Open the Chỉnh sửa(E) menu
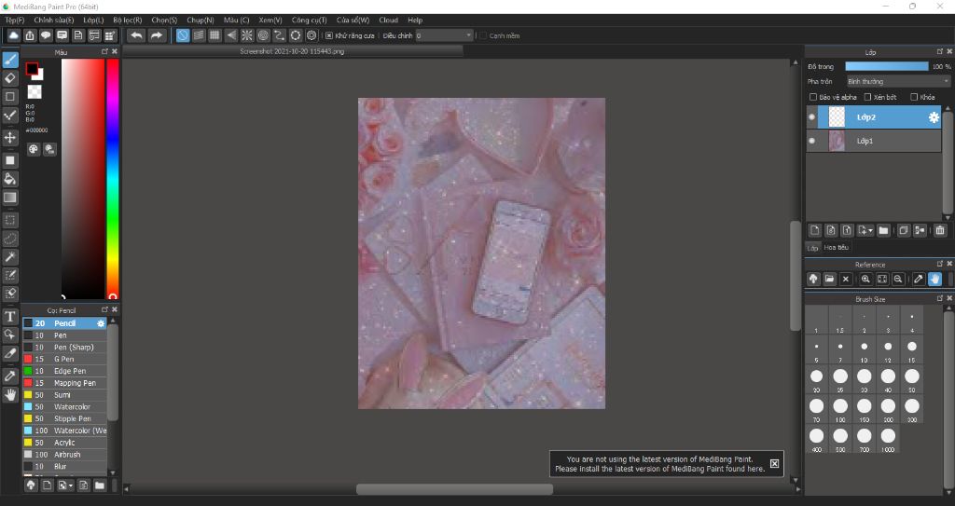This screenshot has width=955, height=506. click(53, 21)
